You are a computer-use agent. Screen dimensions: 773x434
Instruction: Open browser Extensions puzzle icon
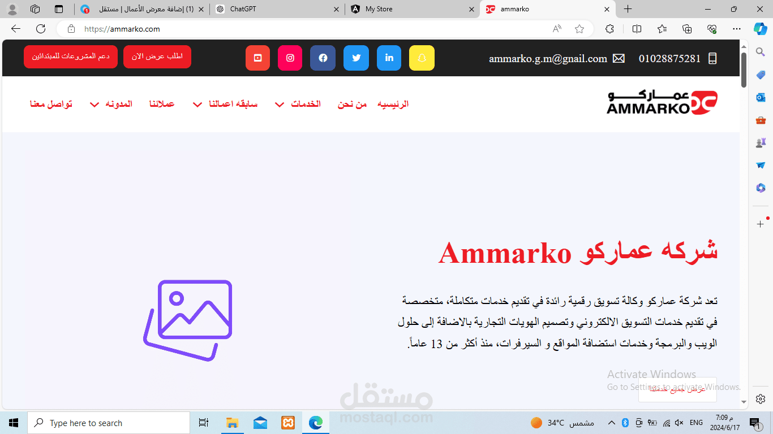click(x=609, y=29)
